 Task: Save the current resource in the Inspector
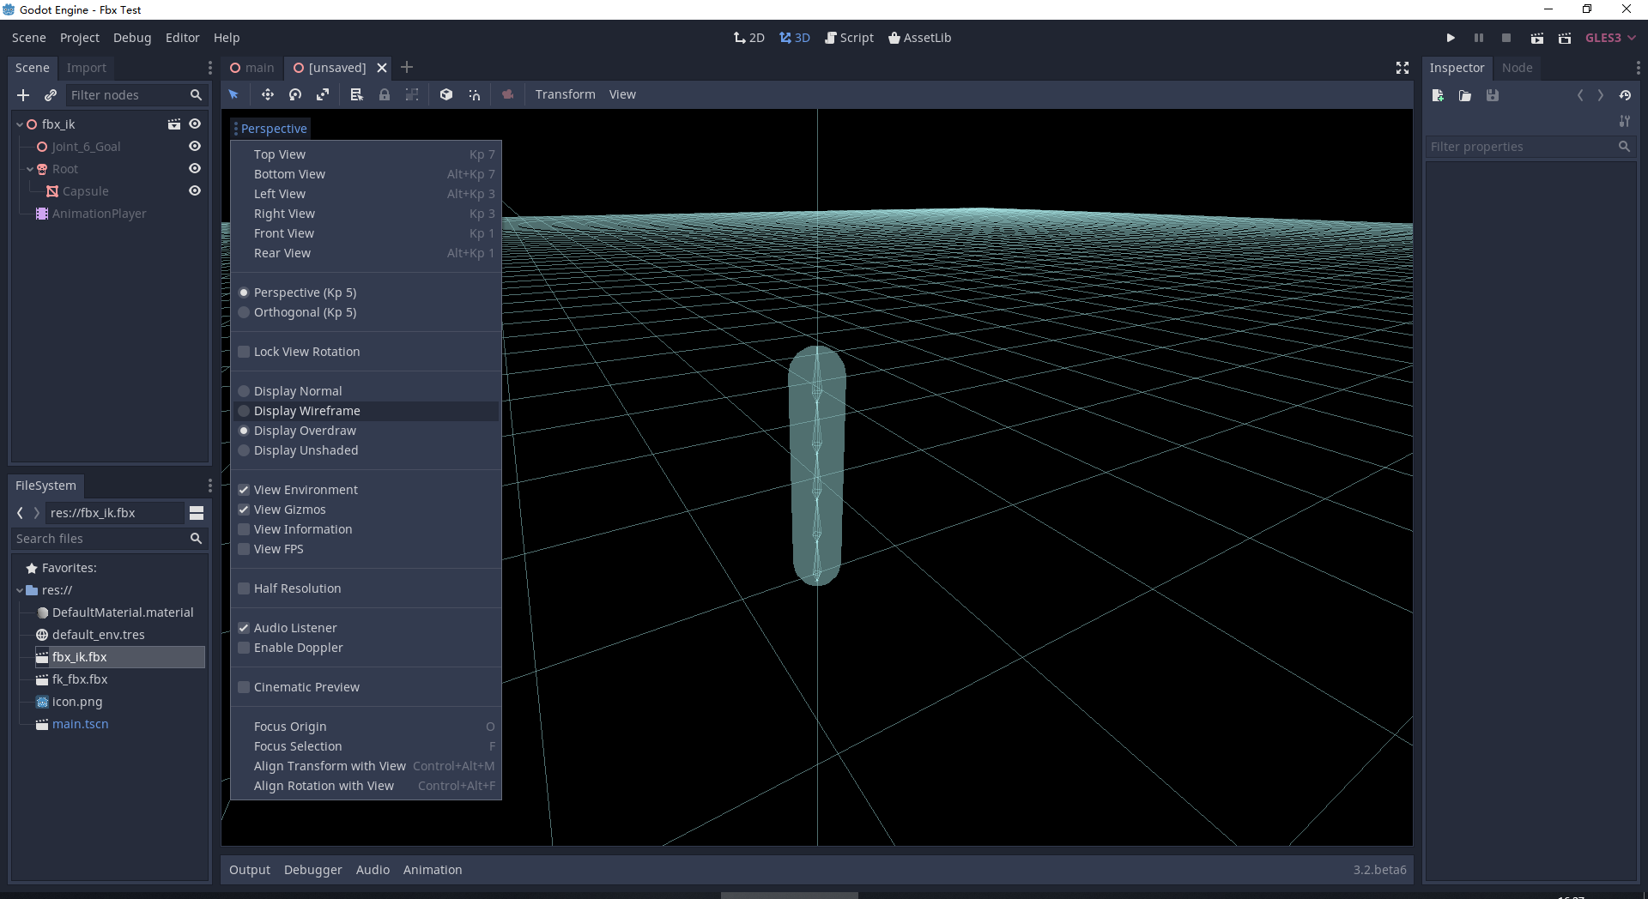pos(1493,95)
